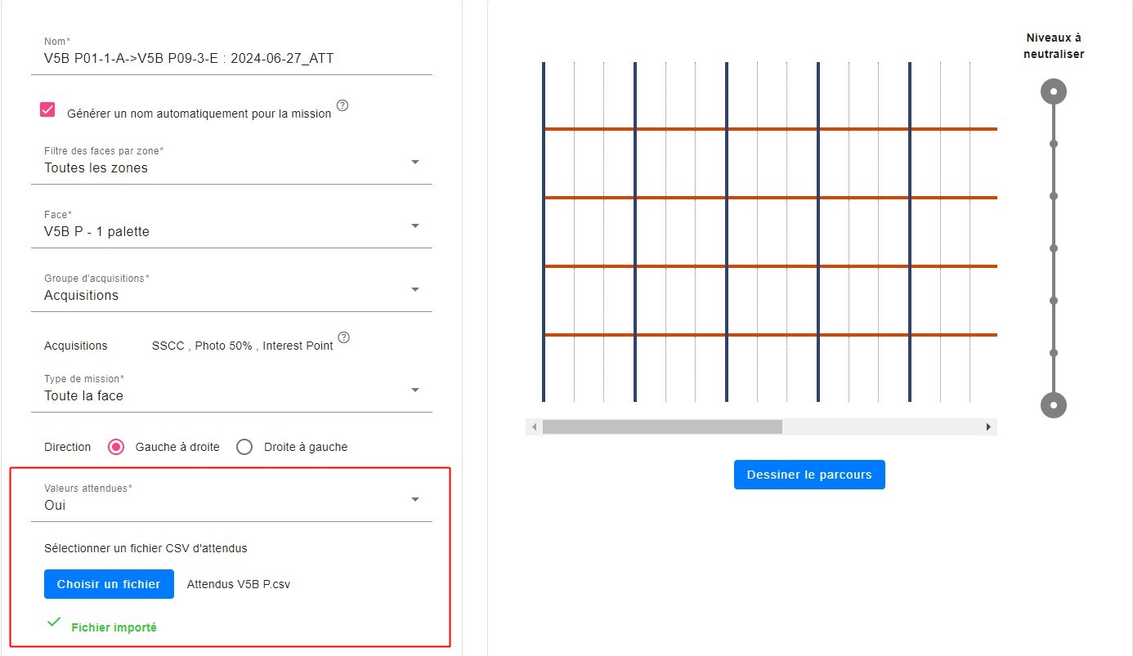The width and height of the screenshot is (1133, 656).
Task: Click bottom endpoint of the levels slider
Action: pyautogui.click(x=1054, y=405)
